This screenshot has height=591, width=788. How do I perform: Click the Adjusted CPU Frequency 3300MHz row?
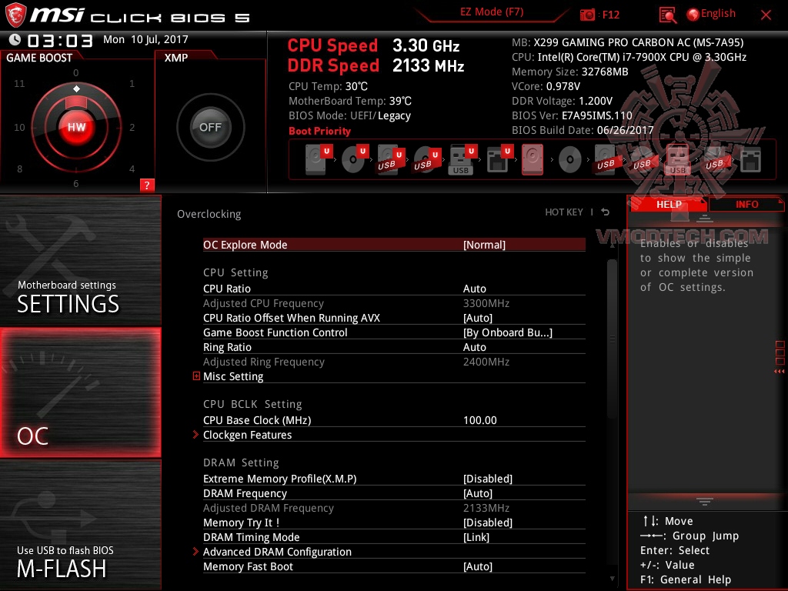coord(394,303)
